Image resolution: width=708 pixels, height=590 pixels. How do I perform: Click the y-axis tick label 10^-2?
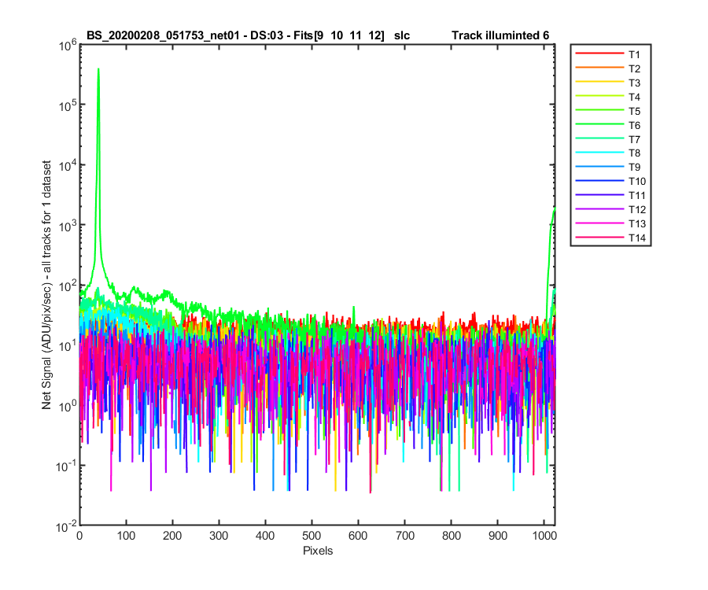click(x=66, y=526)
